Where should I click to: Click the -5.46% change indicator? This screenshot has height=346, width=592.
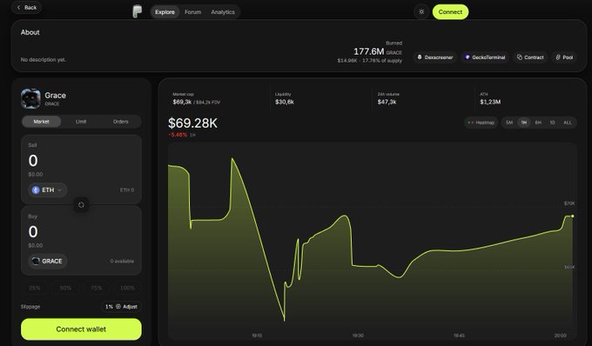[178, 135]
